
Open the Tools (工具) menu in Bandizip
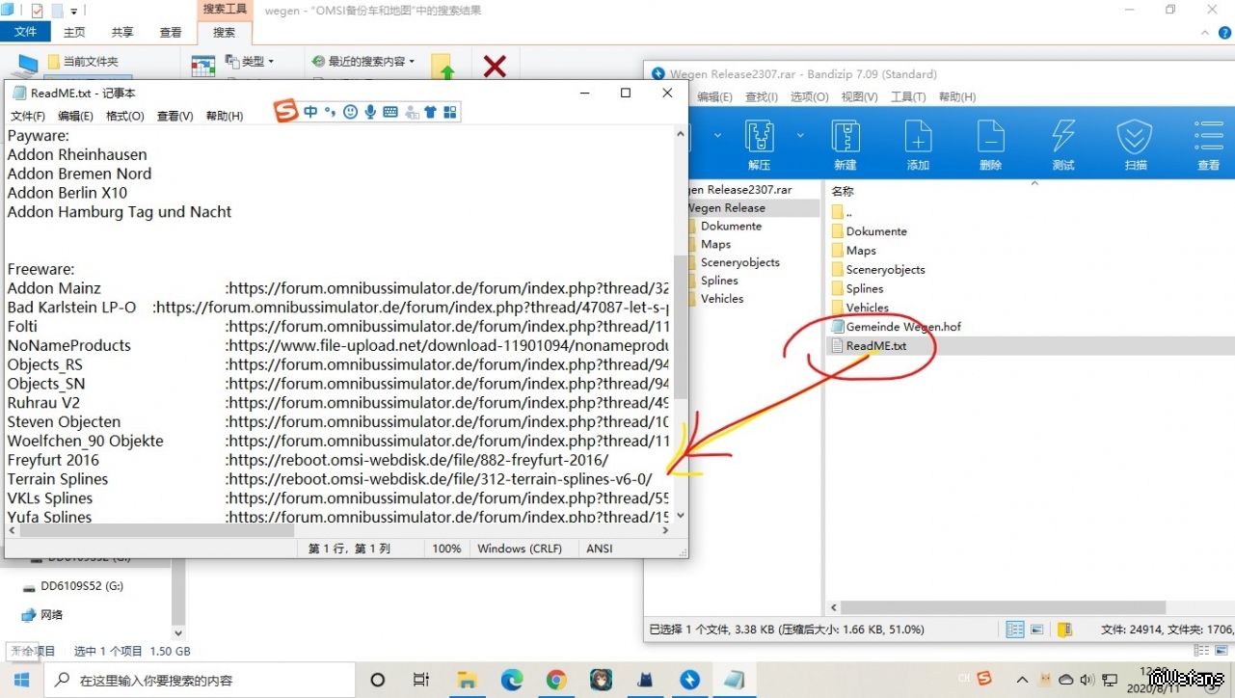[x=907, y=96]
